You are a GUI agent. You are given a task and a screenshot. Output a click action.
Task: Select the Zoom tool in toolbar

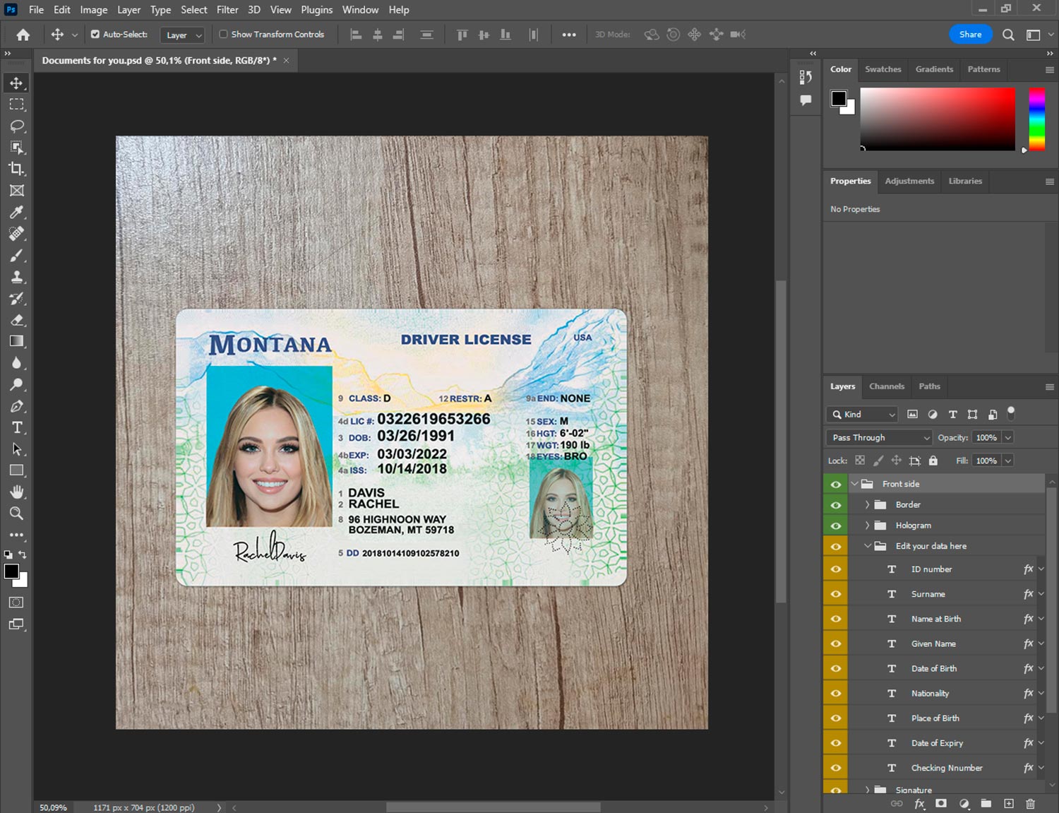click(17, 514)
